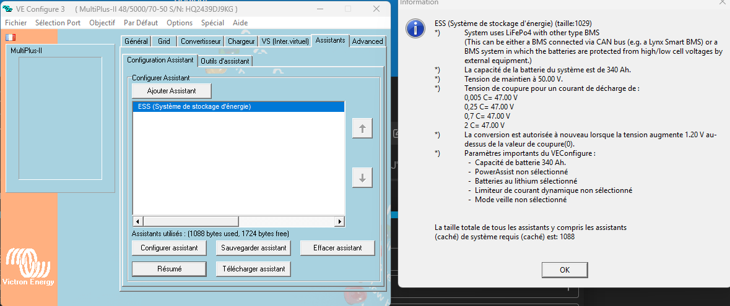Click the Télécharger assistant button
This screenshot has height=306, width=730.
(x=254, y=269)
